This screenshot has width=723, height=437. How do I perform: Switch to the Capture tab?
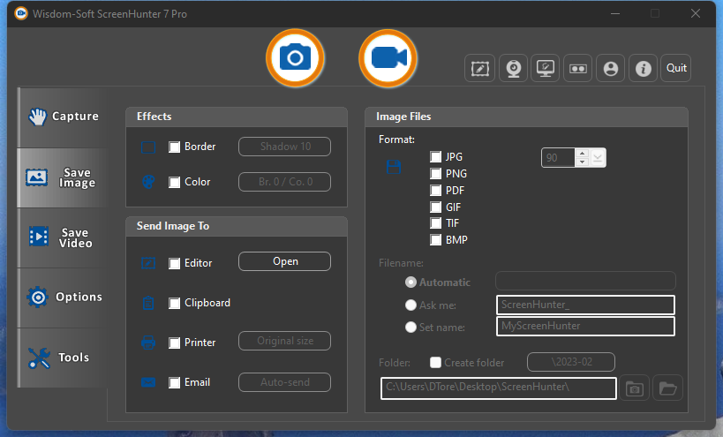tap(63, 117)
